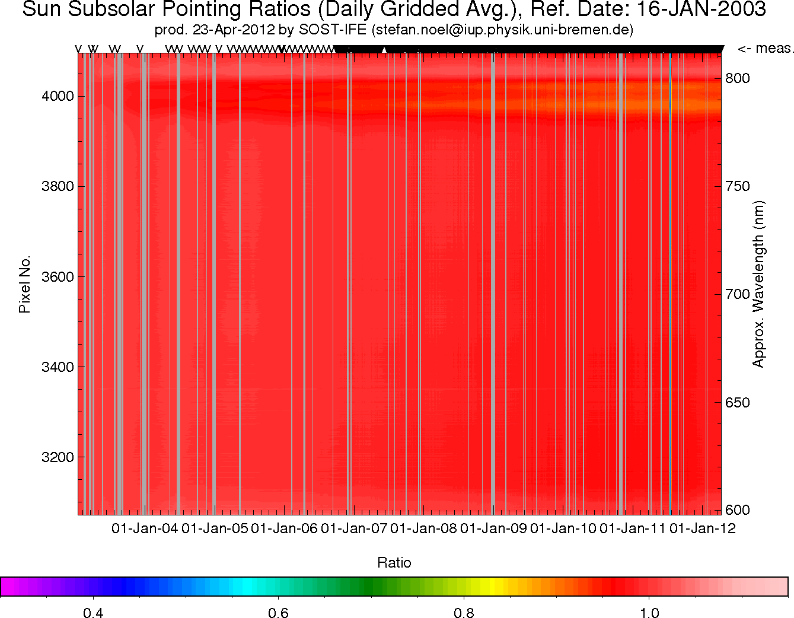Click the '600' wavelength tick label
794x618 pixels.
point(738,510)
